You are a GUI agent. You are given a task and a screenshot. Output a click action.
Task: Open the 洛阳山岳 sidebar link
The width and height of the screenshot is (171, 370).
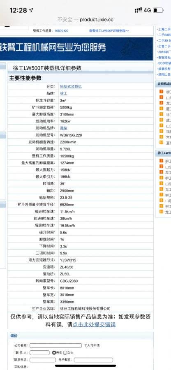pos(164,74)
